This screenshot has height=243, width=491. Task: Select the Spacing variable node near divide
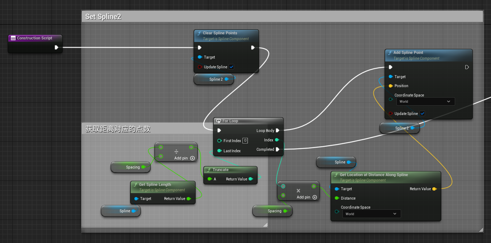coord(130,167)
